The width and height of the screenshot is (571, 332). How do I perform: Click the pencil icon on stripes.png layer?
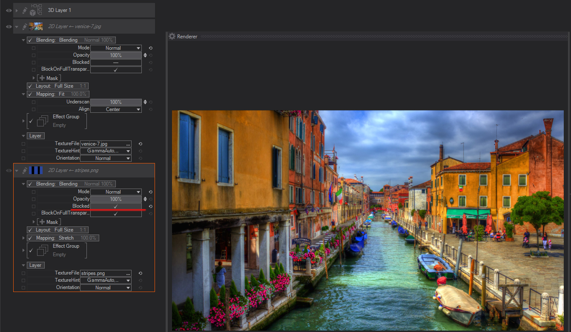click(x=25, y=171)
